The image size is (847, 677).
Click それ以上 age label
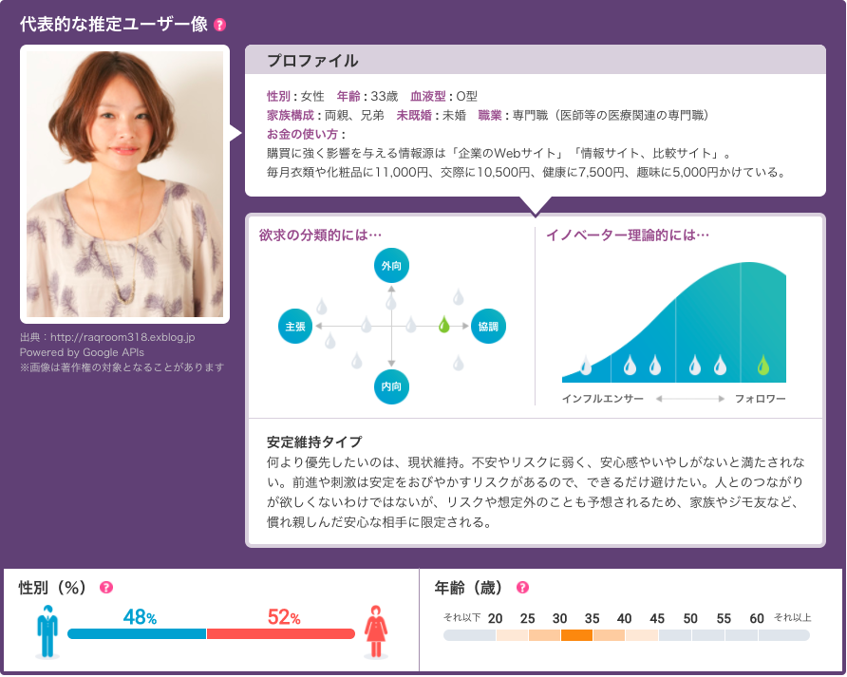pos(793,617)
